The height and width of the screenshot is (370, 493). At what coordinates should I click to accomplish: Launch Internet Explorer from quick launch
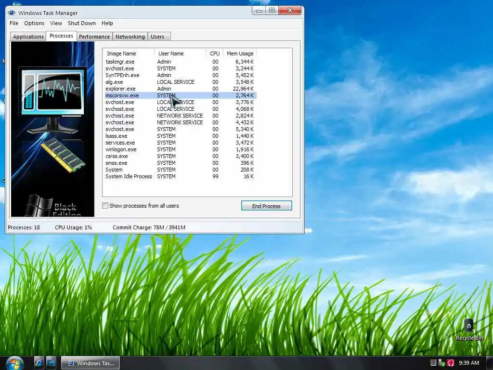tap(39, 363)
